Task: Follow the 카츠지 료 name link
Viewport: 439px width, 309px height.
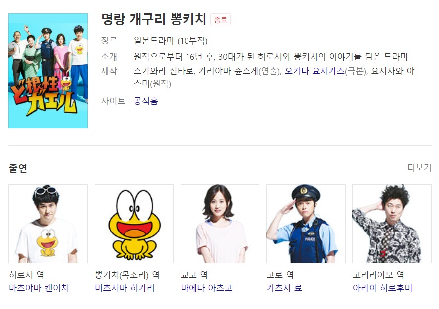Action: pos(284,288)
